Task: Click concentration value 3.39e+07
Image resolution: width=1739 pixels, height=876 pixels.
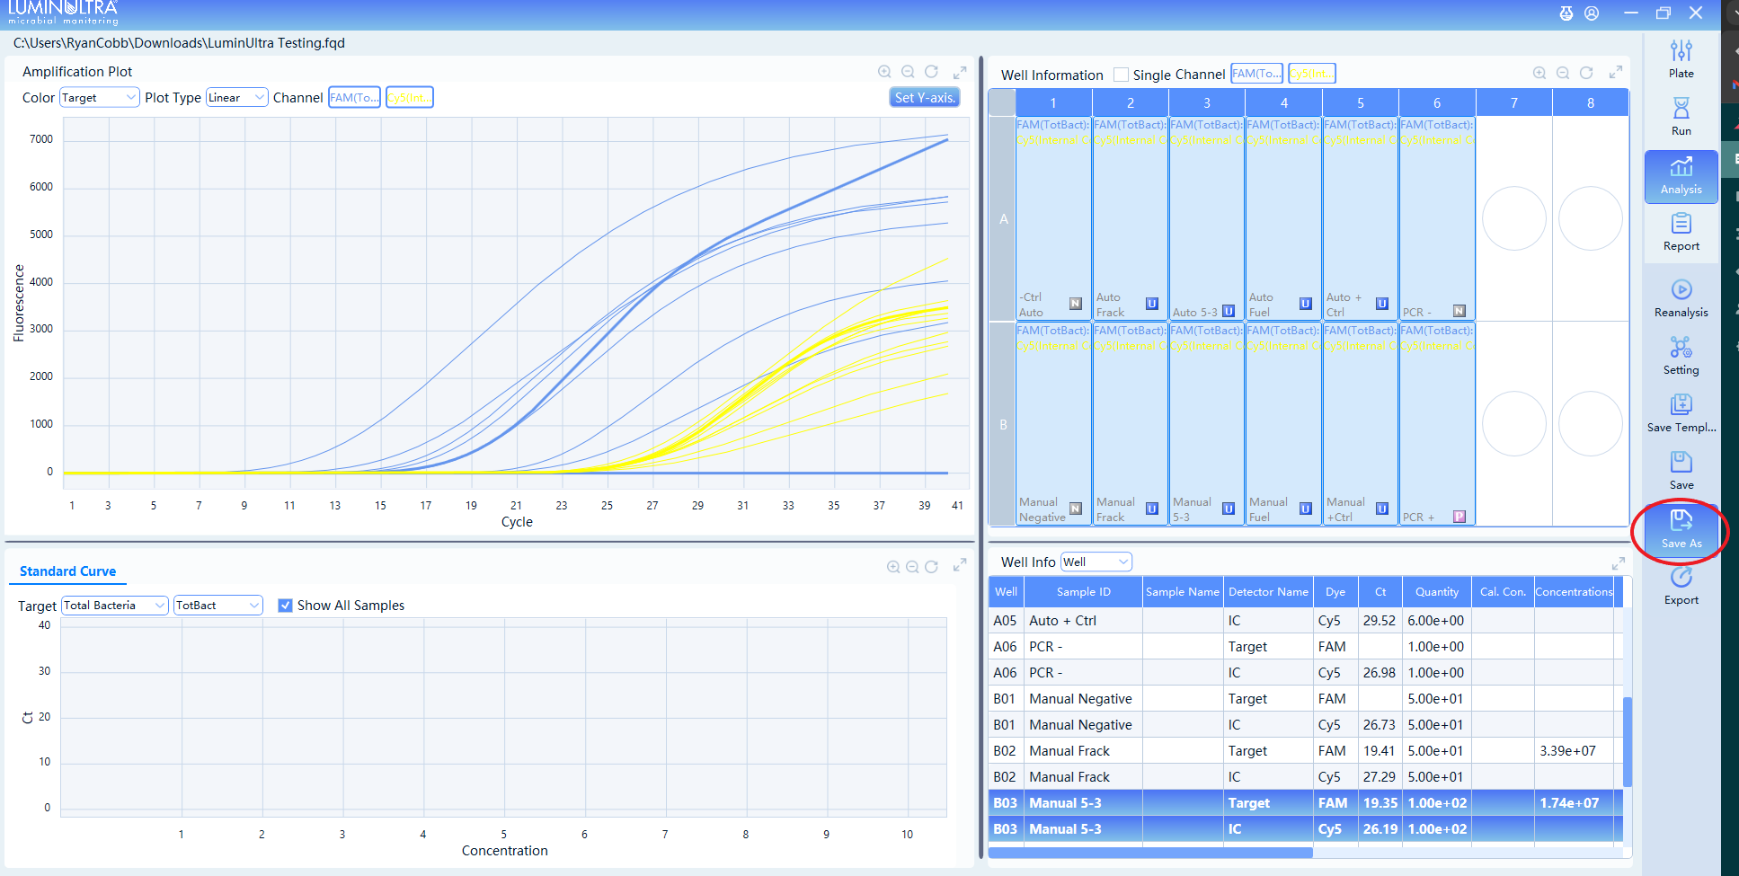Action: pyautogui.click(x=1567, y=751)
